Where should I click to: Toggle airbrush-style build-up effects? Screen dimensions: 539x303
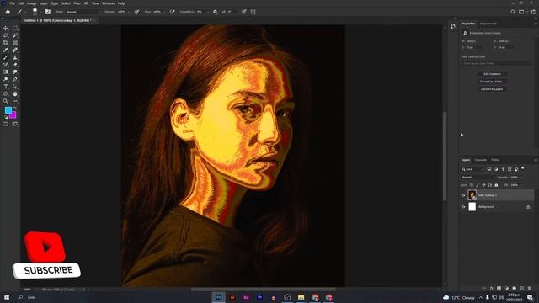(x=172, y=12)
